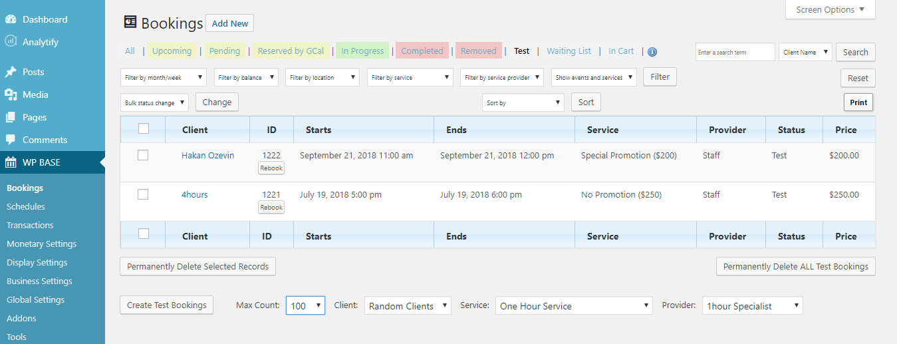Click the Reset button
The height and width of the screenshot is (344, 897).
coord(858,78)
